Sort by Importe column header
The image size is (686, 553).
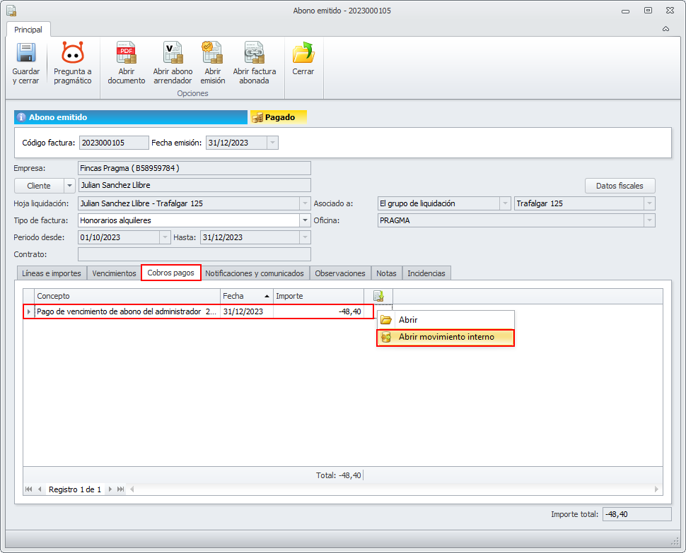(318, 296)
